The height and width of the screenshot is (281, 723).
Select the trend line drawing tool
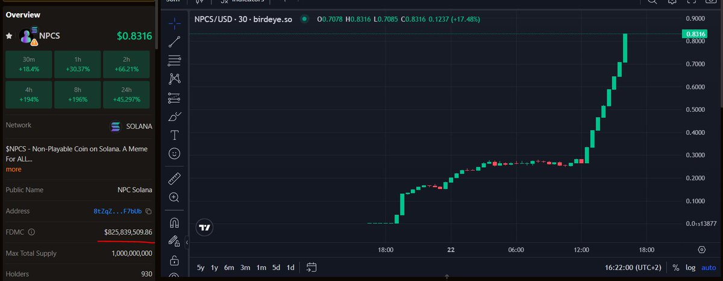point(174,42)
